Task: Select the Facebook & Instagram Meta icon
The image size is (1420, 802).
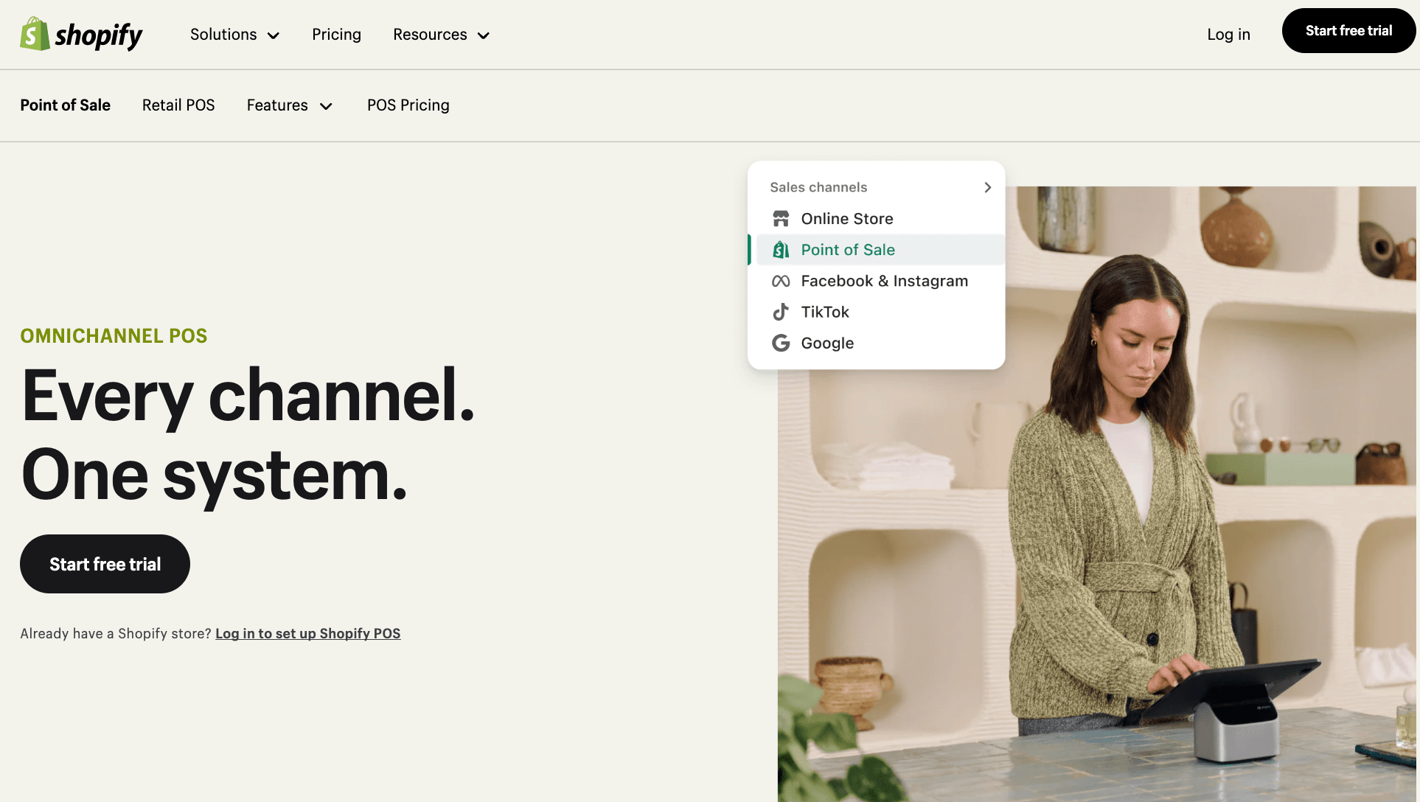Action: [x=781, y=281]
